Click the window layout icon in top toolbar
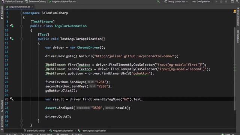240x135 pixels. click(232, 1)
